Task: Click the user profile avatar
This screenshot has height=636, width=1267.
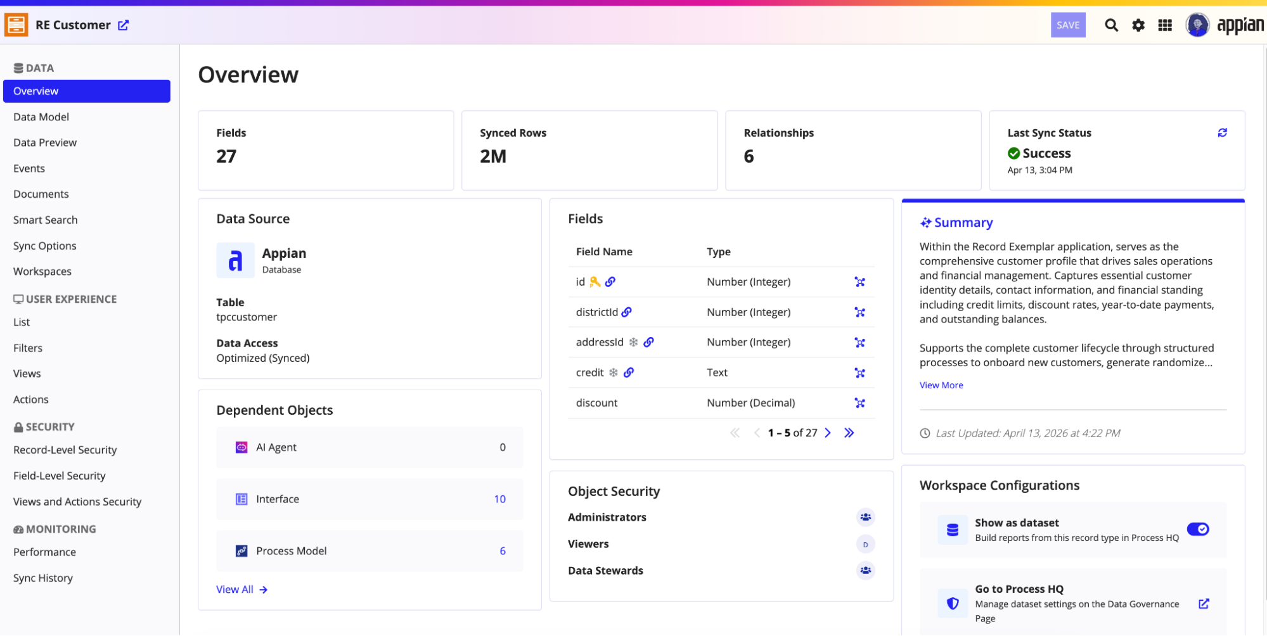Action: point(1197,25)
